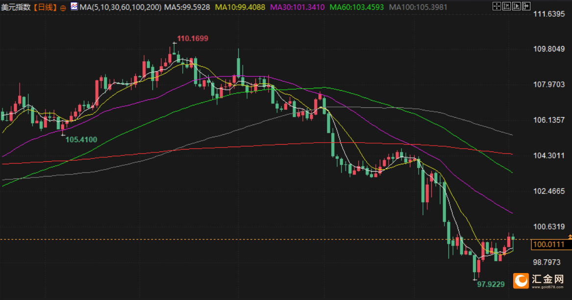Screen dimensions: 572x300
Task: Toggle the MA30:101.3410 magenta line label
Action: [x=298, y=7]
